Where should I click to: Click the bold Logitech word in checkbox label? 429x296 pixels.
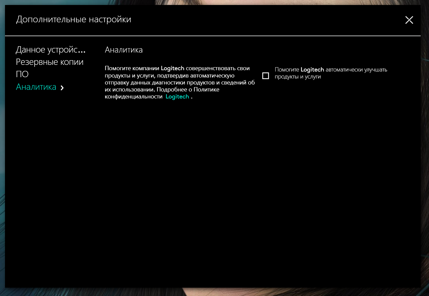click(312, 70)
